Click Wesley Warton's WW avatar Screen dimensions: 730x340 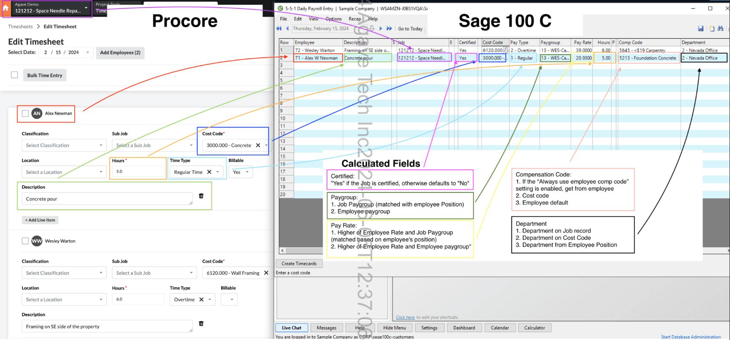pos(37,241)
